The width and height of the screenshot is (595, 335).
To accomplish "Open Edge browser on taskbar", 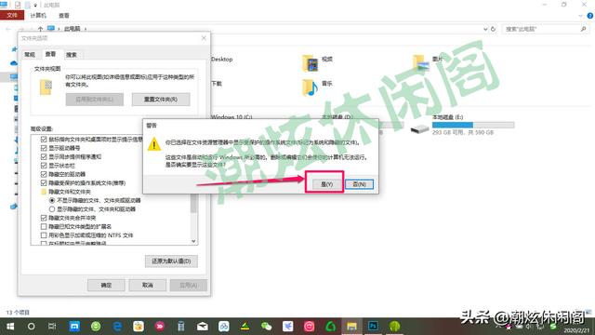I will point(117,327).
